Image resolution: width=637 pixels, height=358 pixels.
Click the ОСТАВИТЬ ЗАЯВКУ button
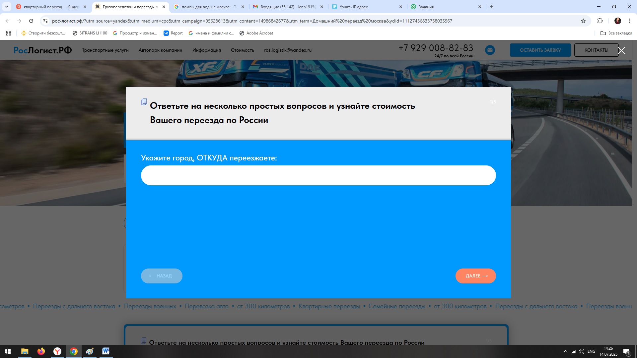click(x=540, y=50)
